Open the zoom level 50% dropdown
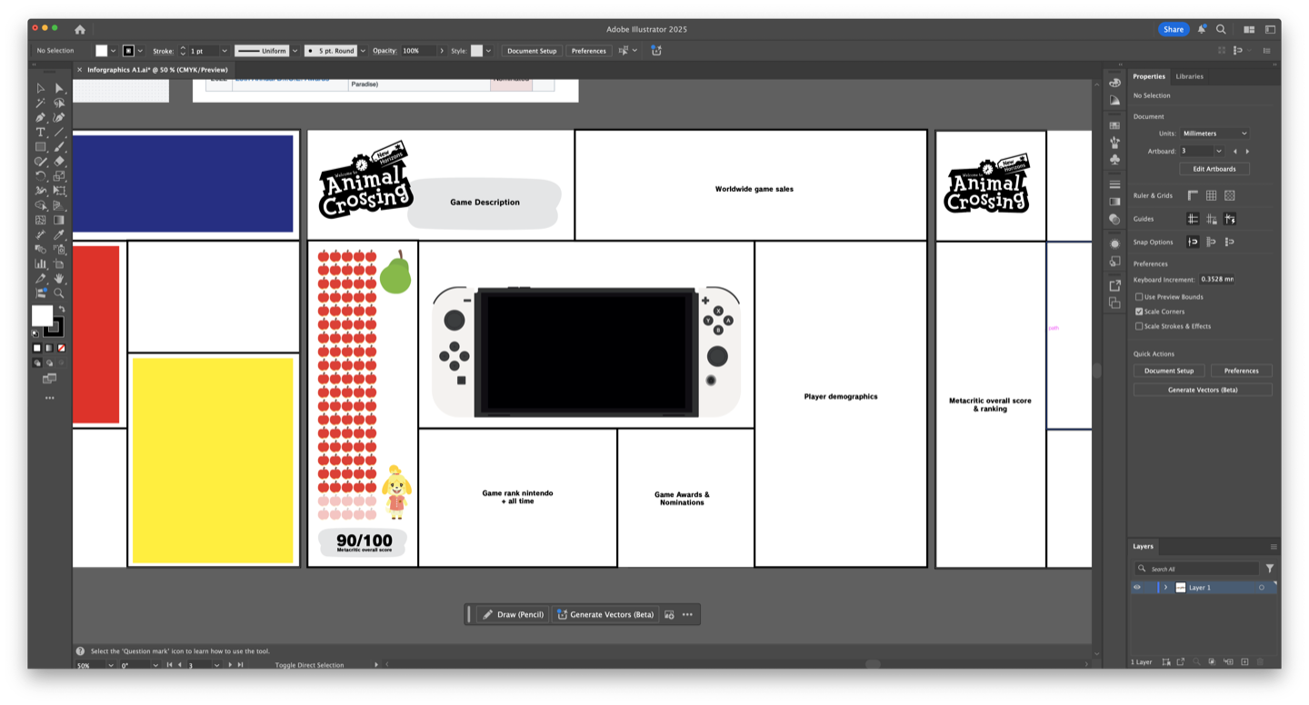Viewport: 1309px width, 705px height. tap(111, 665)
